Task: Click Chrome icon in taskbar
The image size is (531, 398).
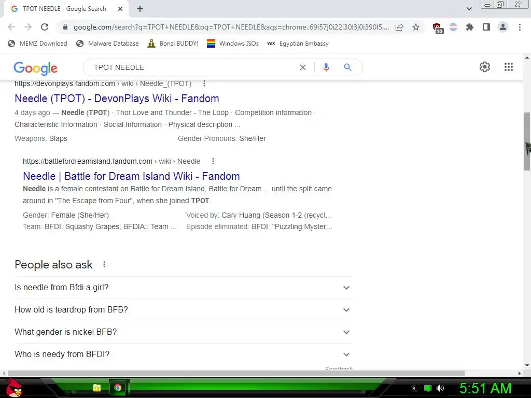Action: [x=118, y=388]
